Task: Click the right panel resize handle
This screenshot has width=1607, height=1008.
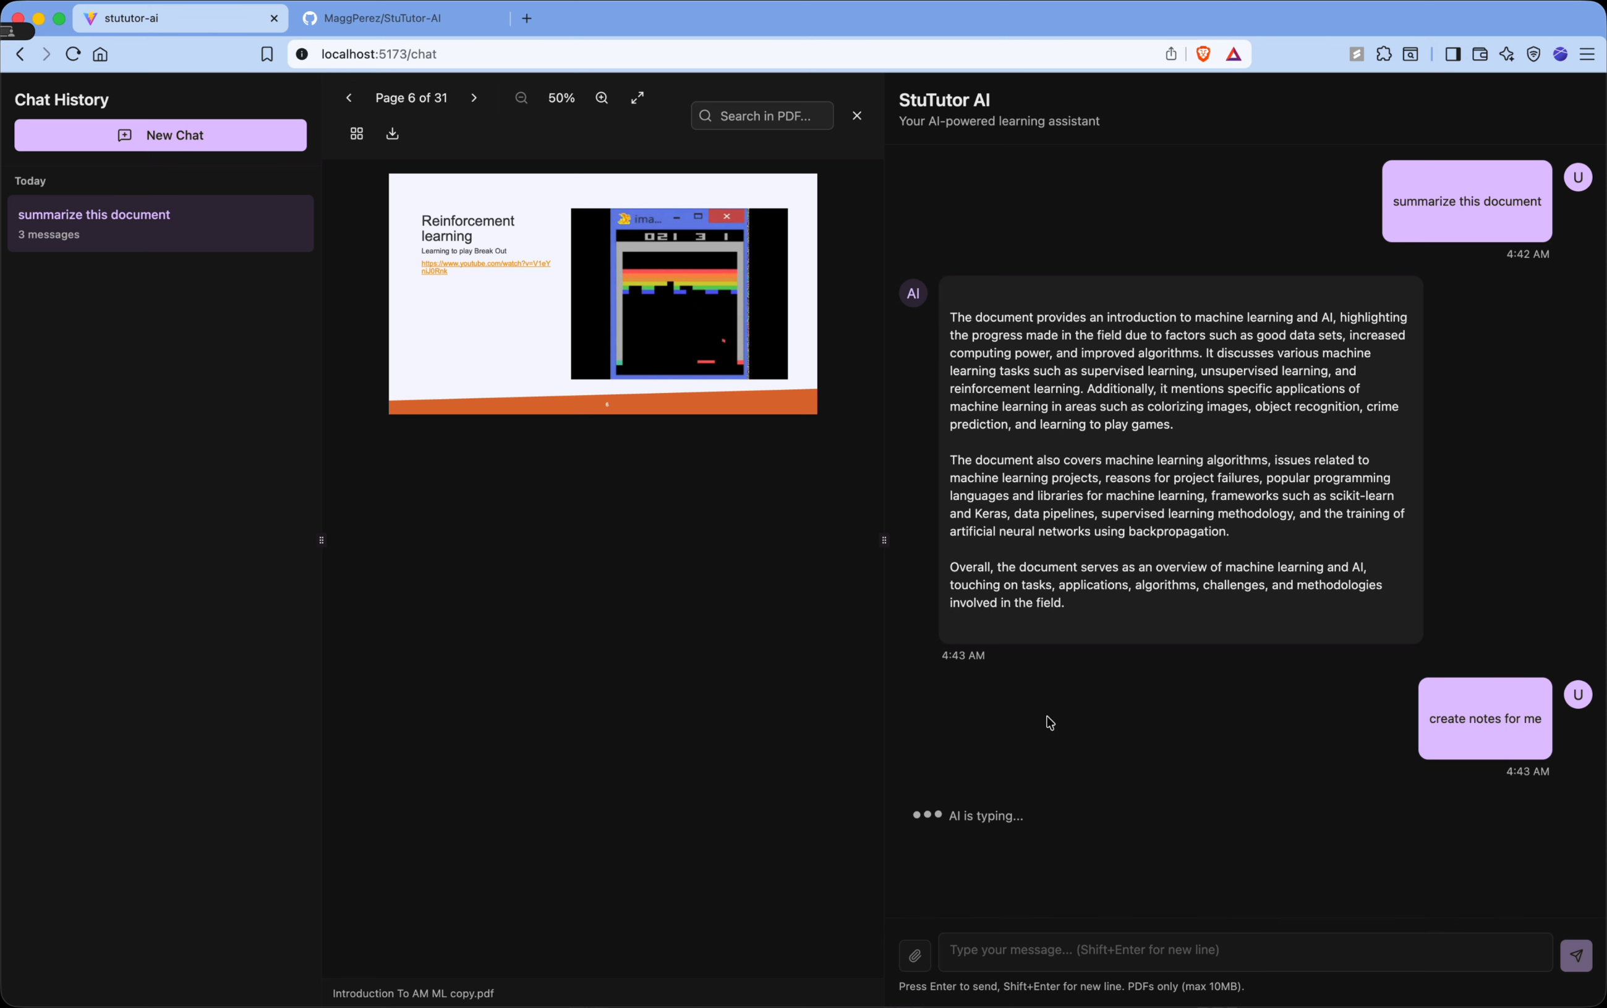Action: tap(884, 540)
